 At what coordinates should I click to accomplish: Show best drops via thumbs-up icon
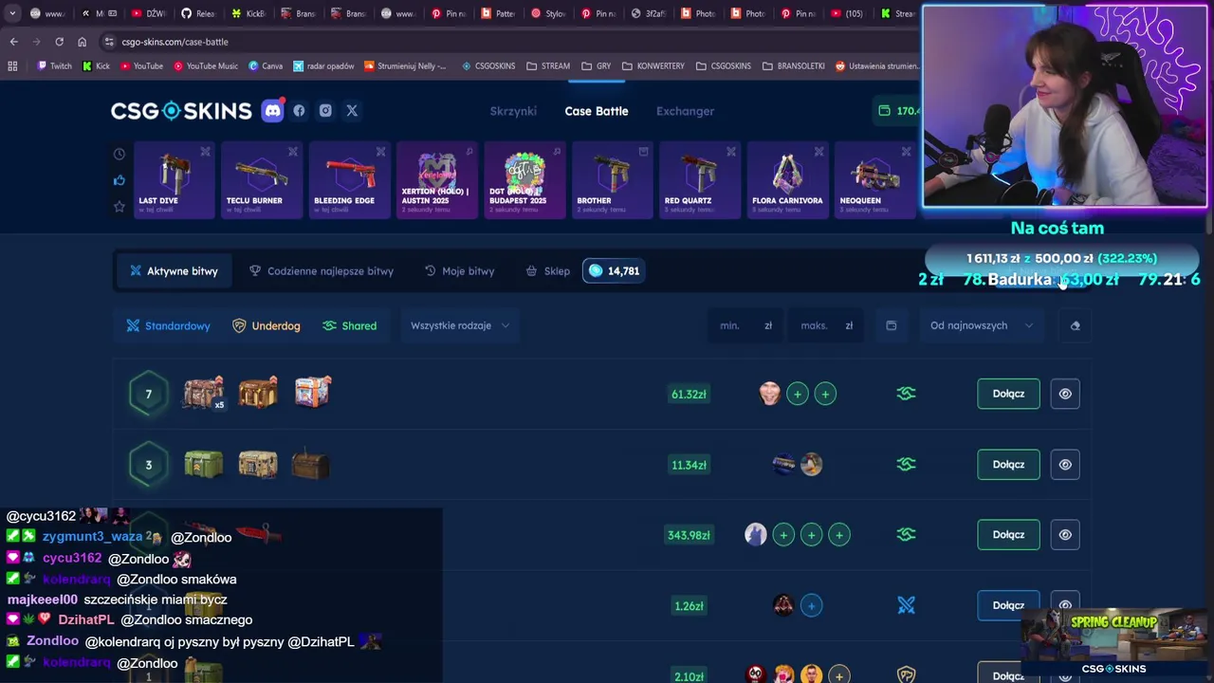tap(120, 180)
